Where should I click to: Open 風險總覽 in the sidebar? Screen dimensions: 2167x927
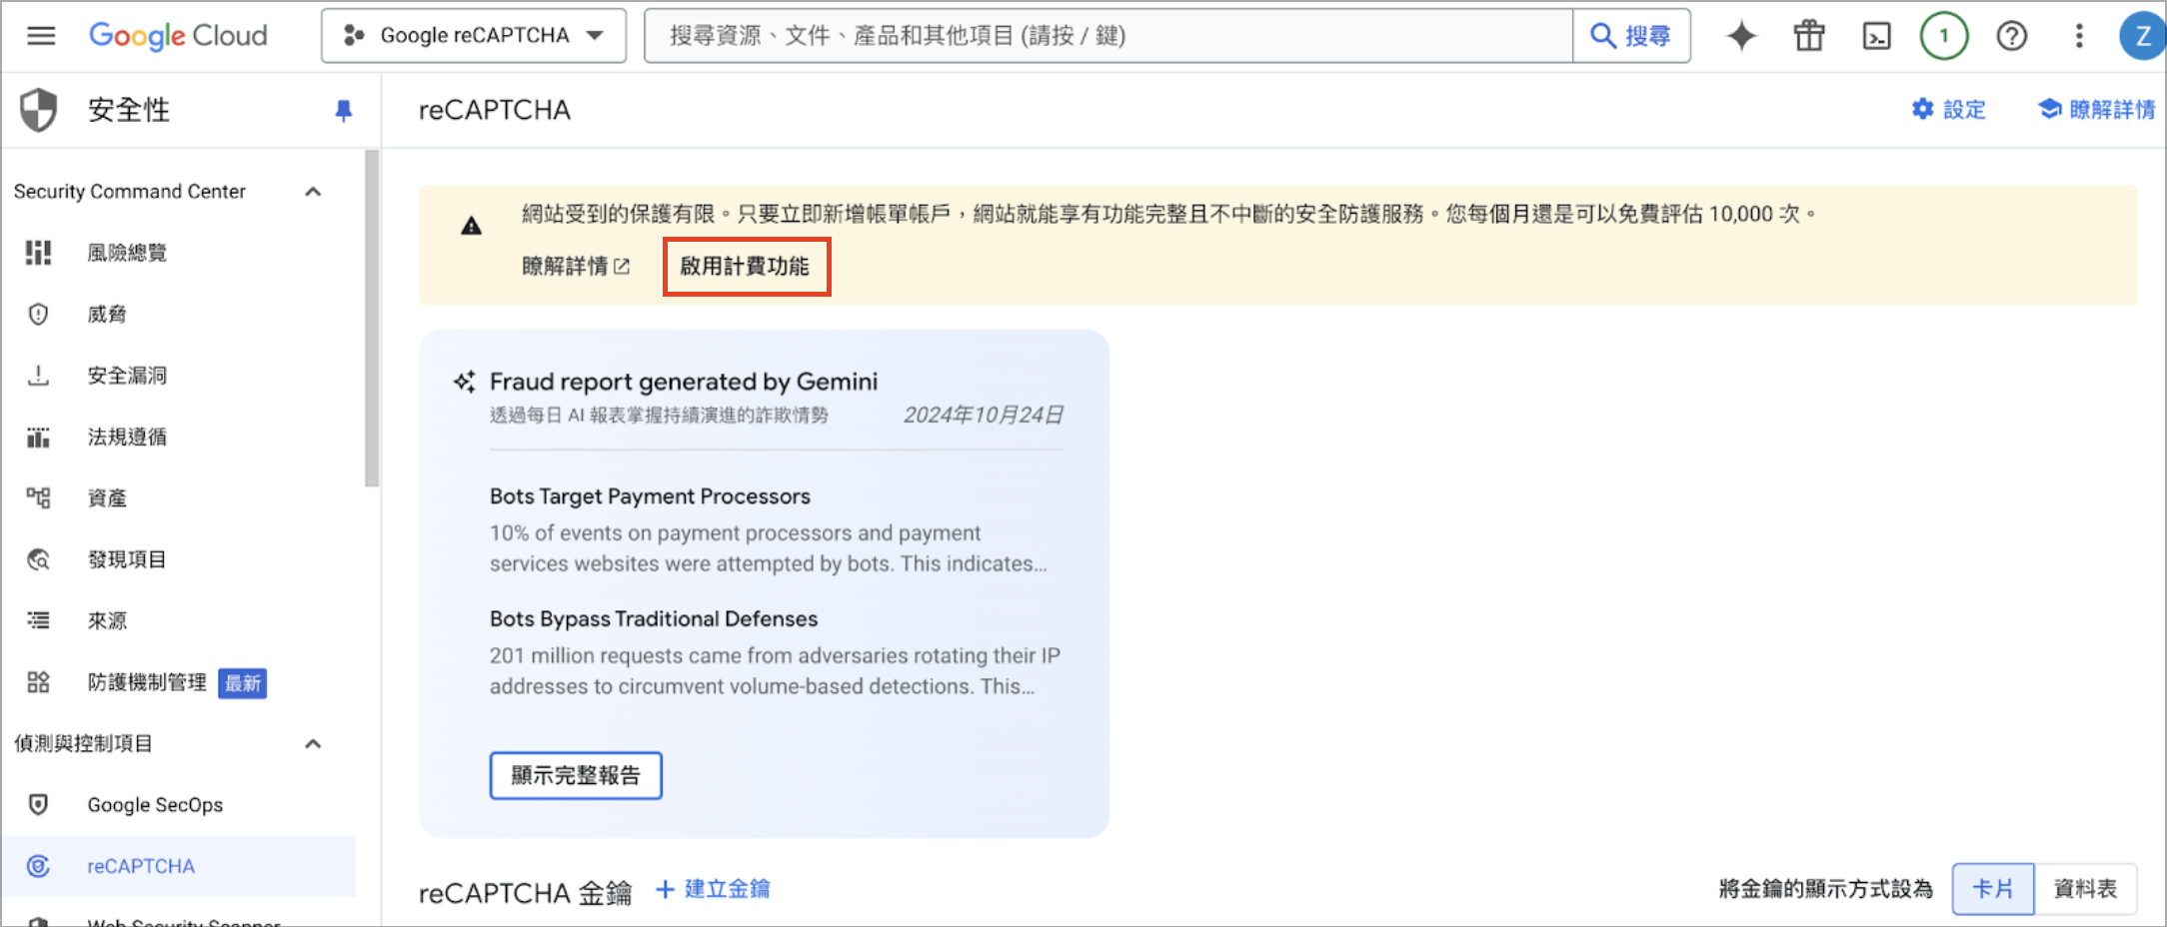click(x=127, y=253)
